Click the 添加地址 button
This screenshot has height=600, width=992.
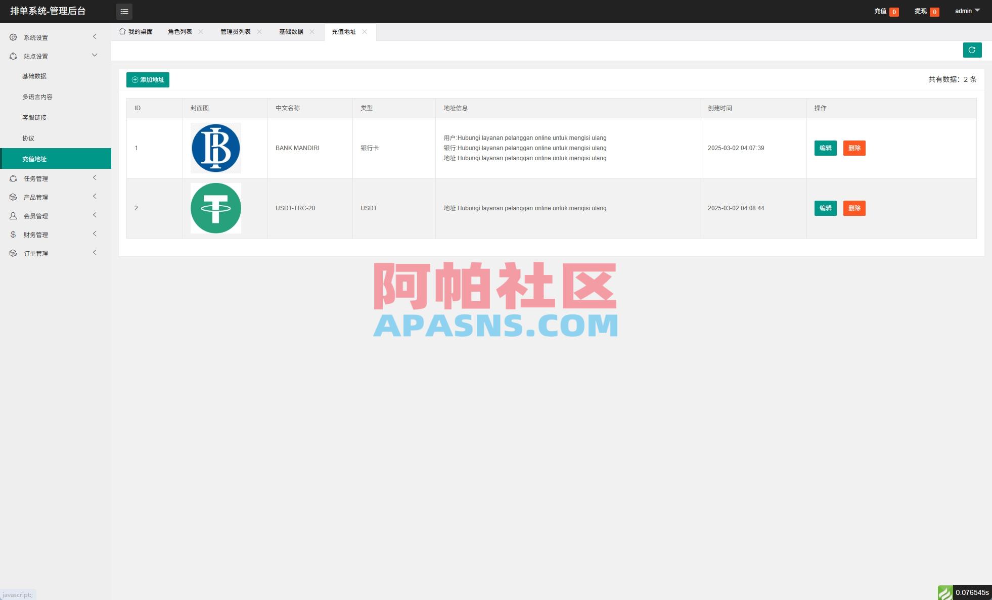click(148, 79)
